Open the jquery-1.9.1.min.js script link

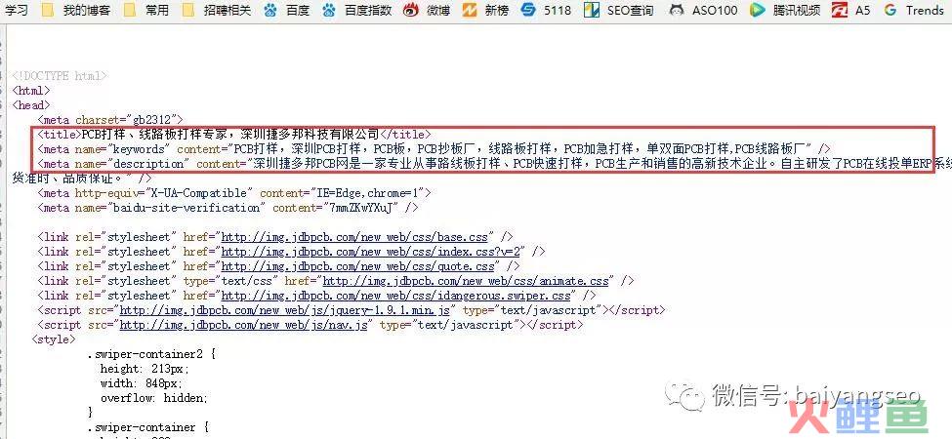[x=285, y=310]
